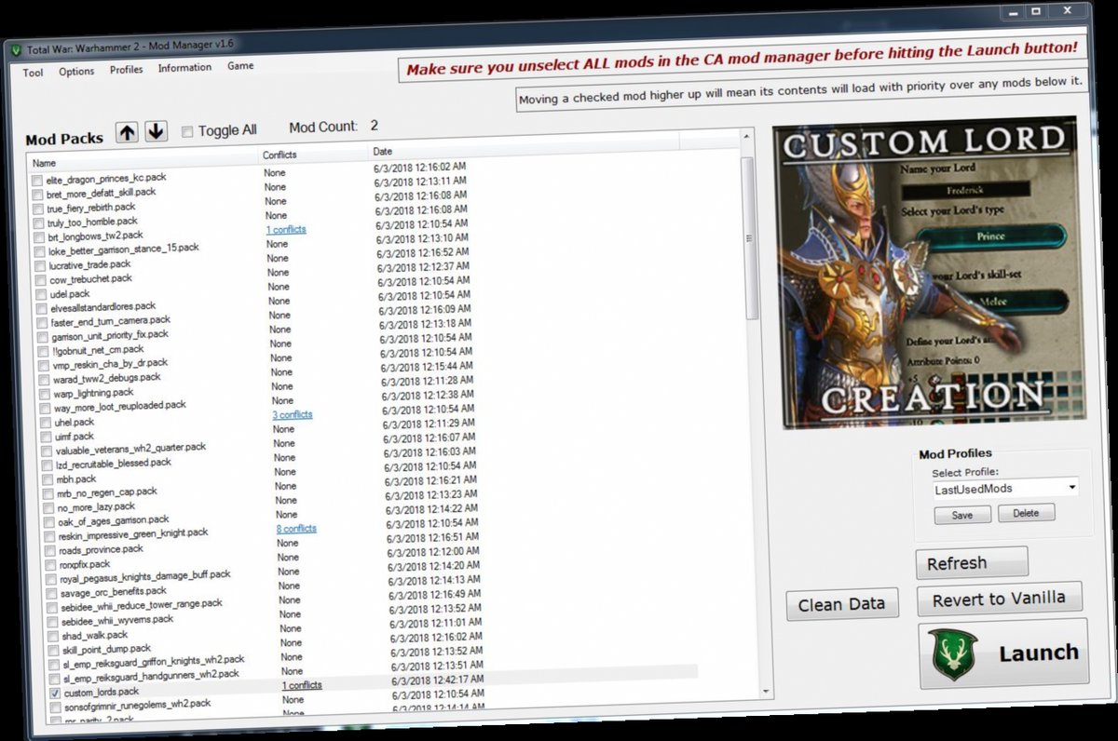Image resolution: width=1118 pixels, height=741 pixels.
Task: Check the truly_too_horrible.pack mod
Action: [39, 223]
